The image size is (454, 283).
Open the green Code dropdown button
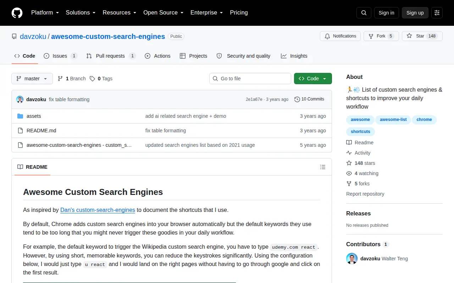(x=313, y=79)
